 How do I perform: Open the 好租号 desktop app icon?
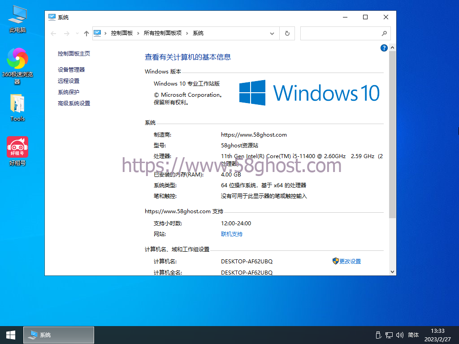(17, 151)
